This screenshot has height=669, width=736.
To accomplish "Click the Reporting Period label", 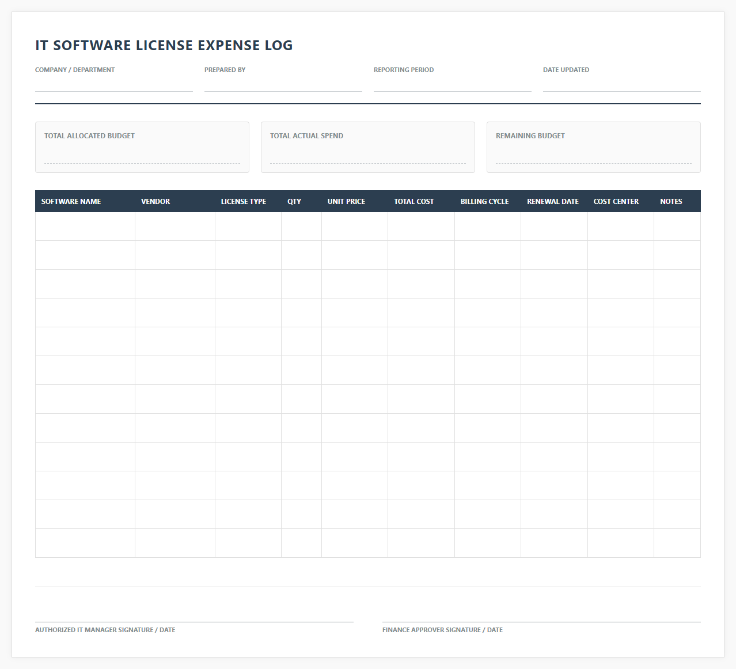I will point(404,70).
